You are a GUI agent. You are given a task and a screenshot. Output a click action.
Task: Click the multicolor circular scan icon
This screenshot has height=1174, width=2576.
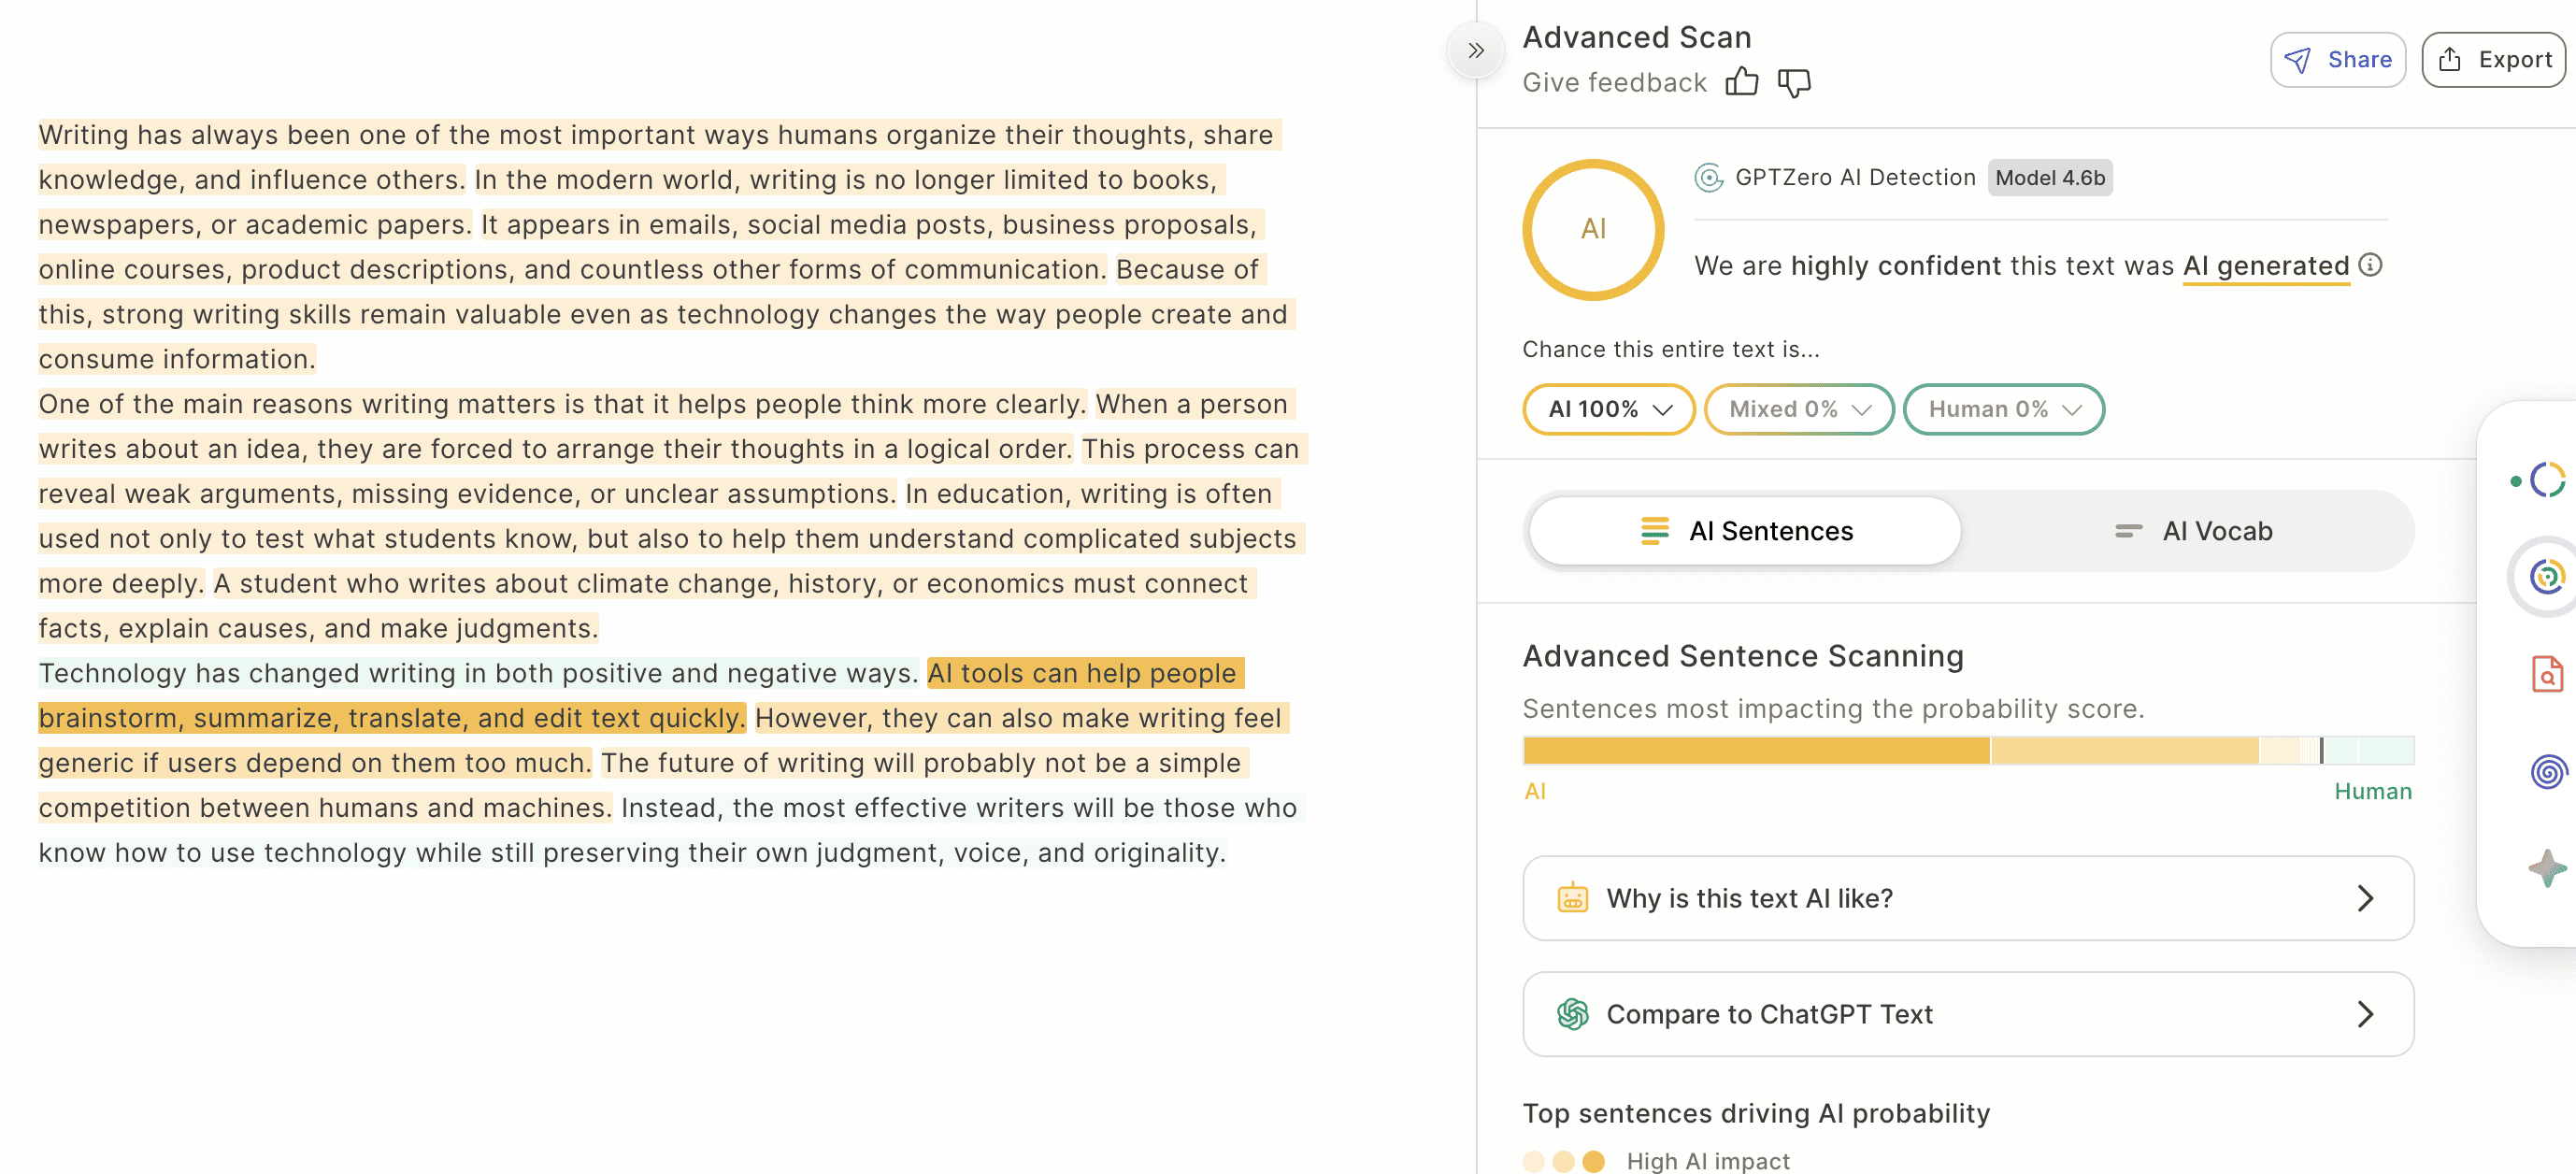2547,577
